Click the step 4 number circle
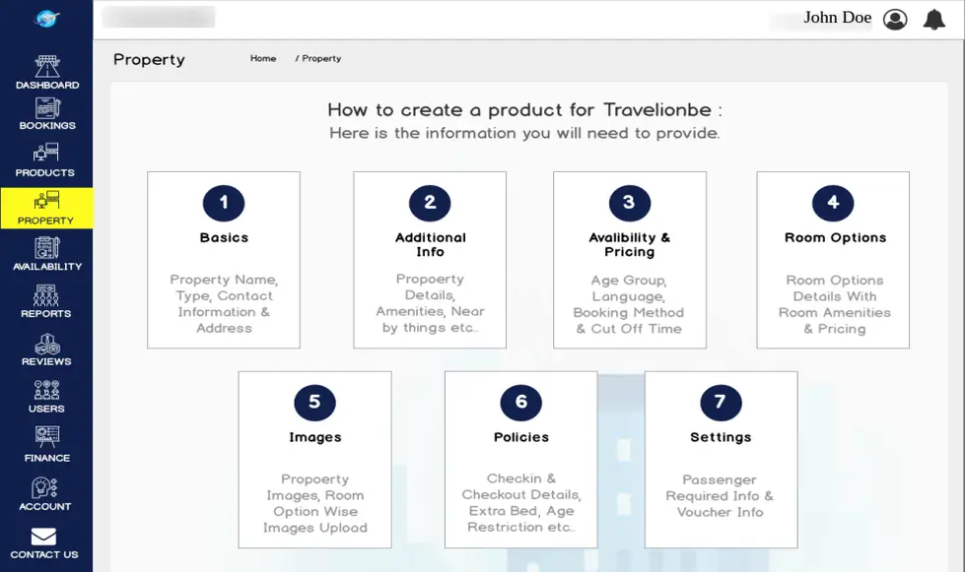Viewport: 966px width, 572px height. tap(833, 203)
